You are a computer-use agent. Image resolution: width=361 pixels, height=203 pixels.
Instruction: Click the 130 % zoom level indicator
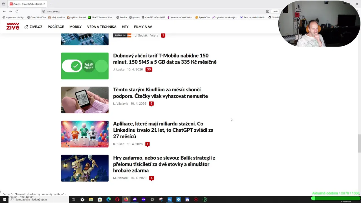275,12
